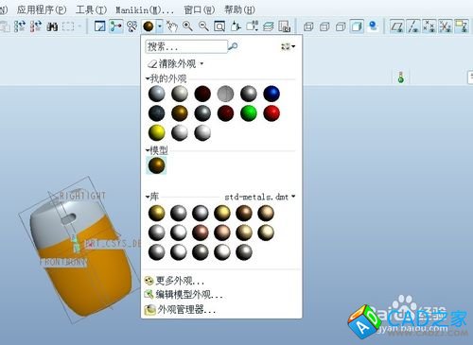Toggle datum planes display
This screenshot has height=345, width=473.
tap(396, 26)
